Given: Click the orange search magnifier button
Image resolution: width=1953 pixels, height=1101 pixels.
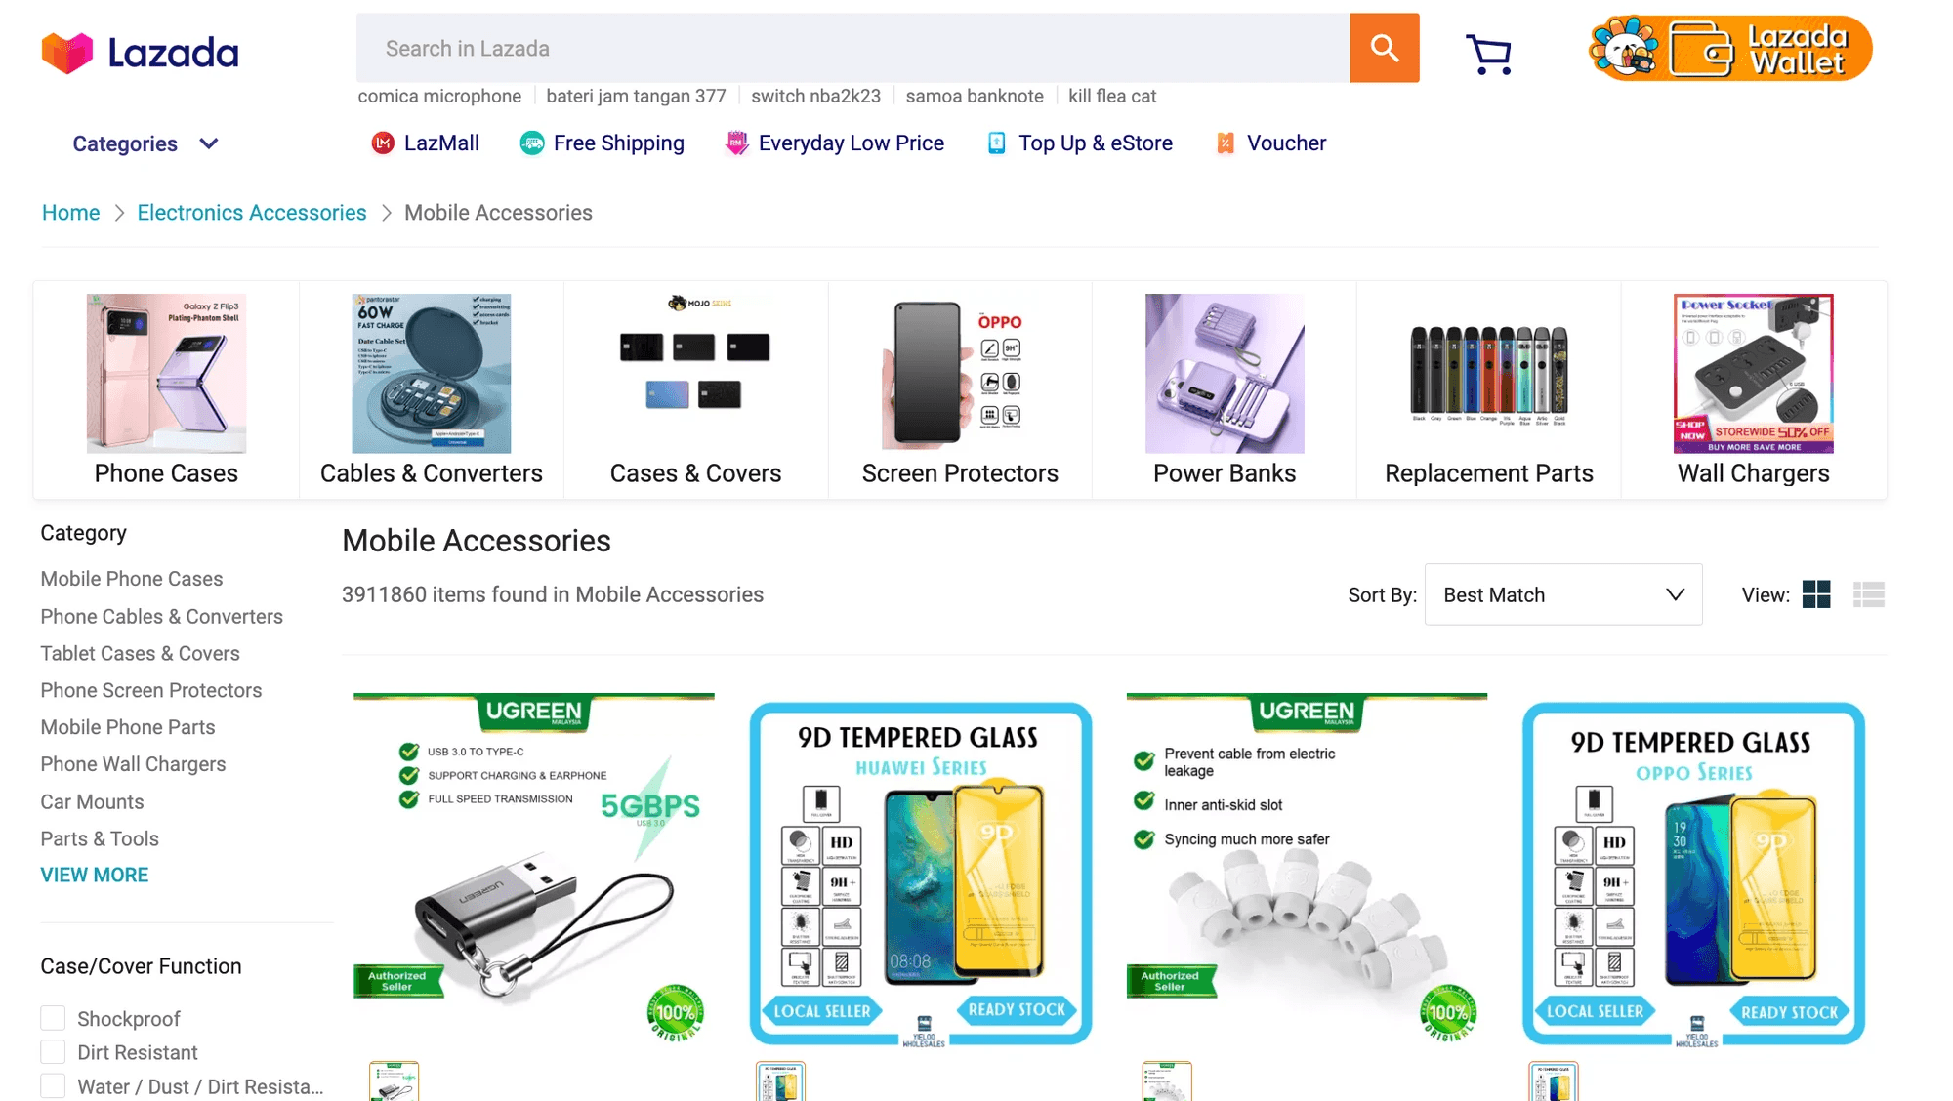Looking at the screenshot, I should 1384,48.
